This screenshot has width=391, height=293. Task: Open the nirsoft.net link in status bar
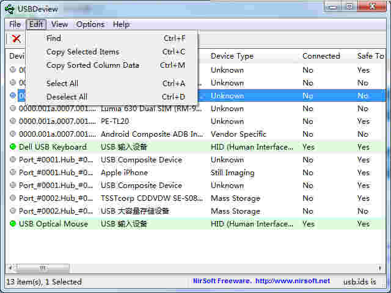(x=292, y=281)
